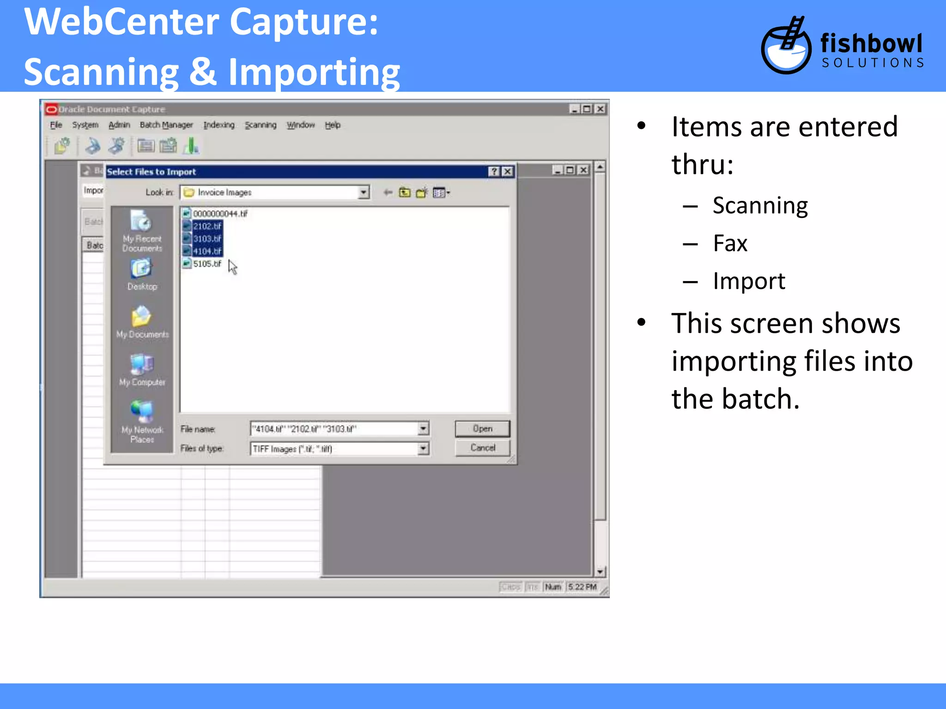
Task: Click the Invoice Images folder icon
Action: [x=189, y=192]
